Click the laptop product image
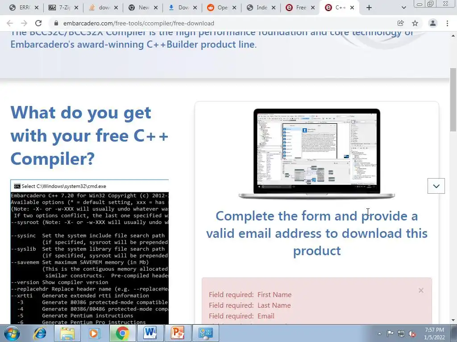The width and height of the screenshot is (457, 342). pos(316,154)
